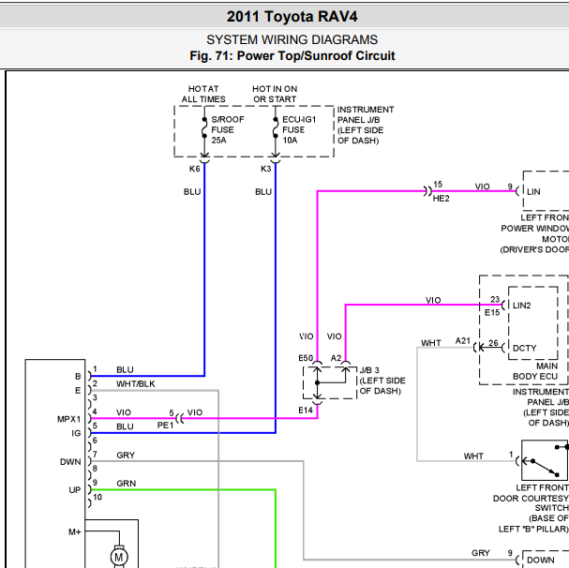The height and width of the screenshot is (568, 569).
Task: Click the GRN wire label at pin 9
Action: (127, 484)
